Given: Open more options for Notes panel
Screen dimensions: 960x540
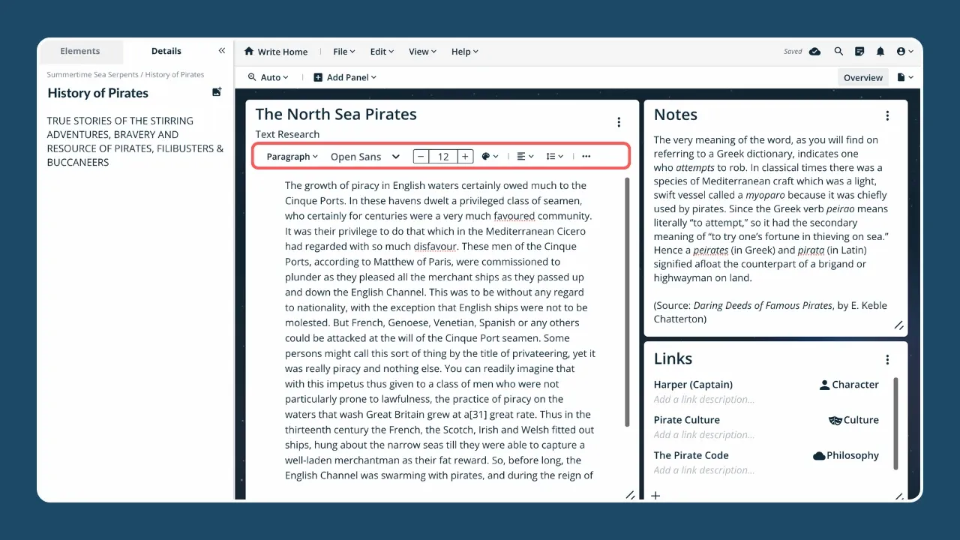Looking at the screenshot, I should coord(887,115).
